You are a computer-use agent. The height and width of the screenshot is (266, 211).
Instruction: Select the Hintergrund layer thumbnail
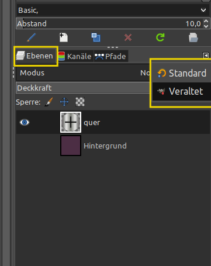(x=71, y=146)
